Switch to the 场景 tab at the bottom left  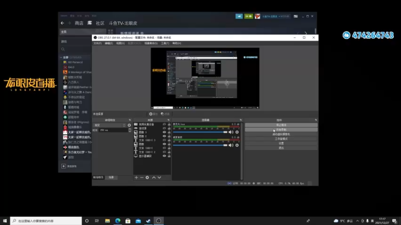pos(111,177)
